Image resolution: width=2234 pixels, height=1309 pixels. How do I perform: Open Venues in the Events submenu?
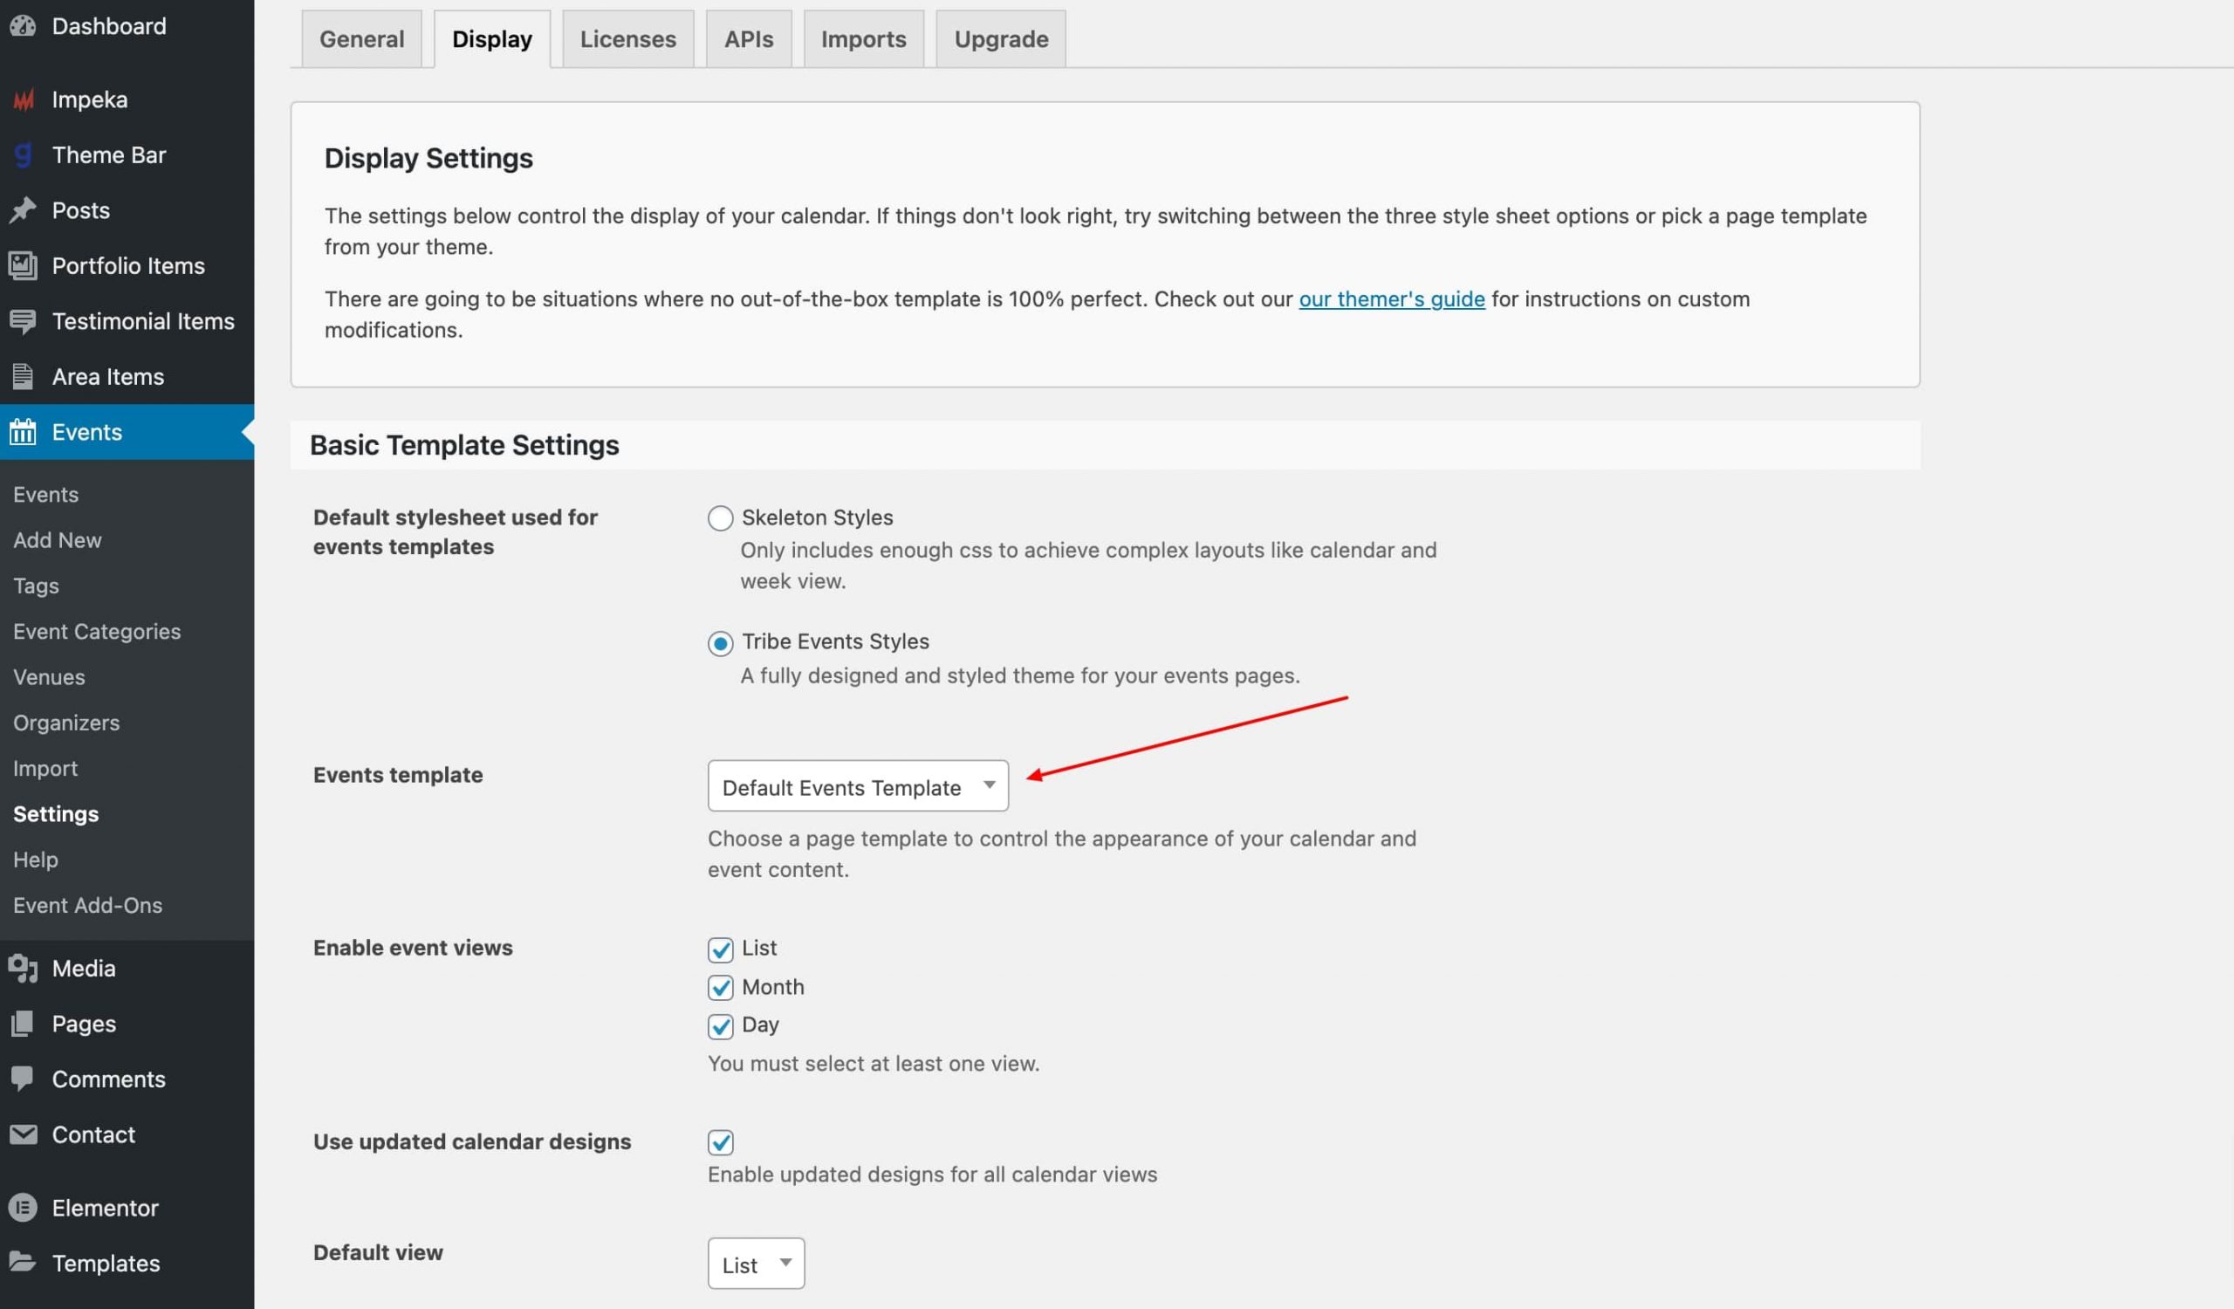pyautogui.click(x=49, y=677)
